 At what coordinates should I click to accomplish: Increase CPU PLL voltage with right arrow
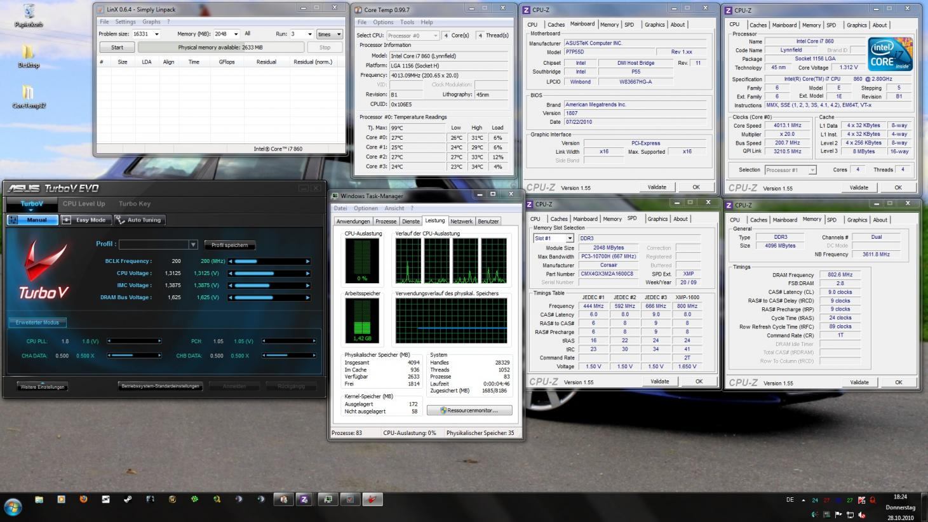click(159, 341)
